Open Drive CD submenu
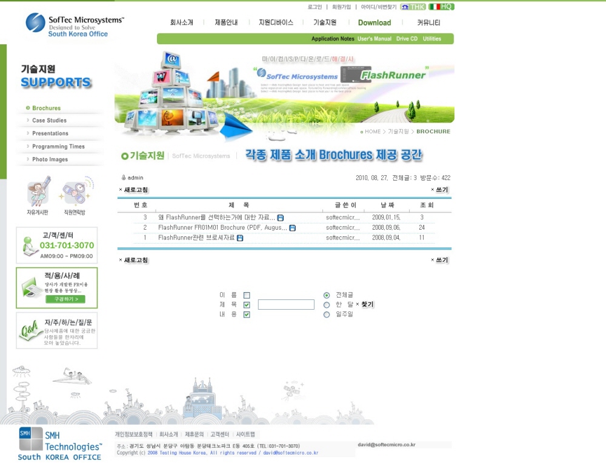The image size is (606, 463). tap(407, 39)
